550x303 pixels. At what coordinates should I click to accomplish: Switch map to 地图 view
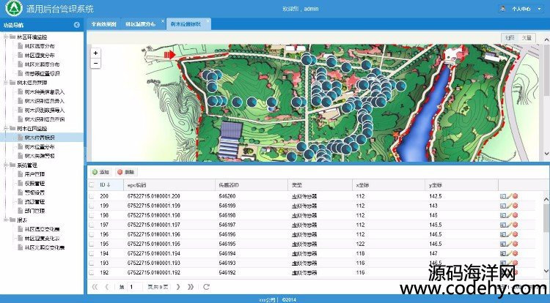(510, 38)
